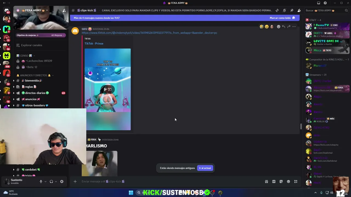The width and height of the screenshot is (351, 197).
Task: Reply to sanz's message with reply arrow
Action: (x=284, y=27)
